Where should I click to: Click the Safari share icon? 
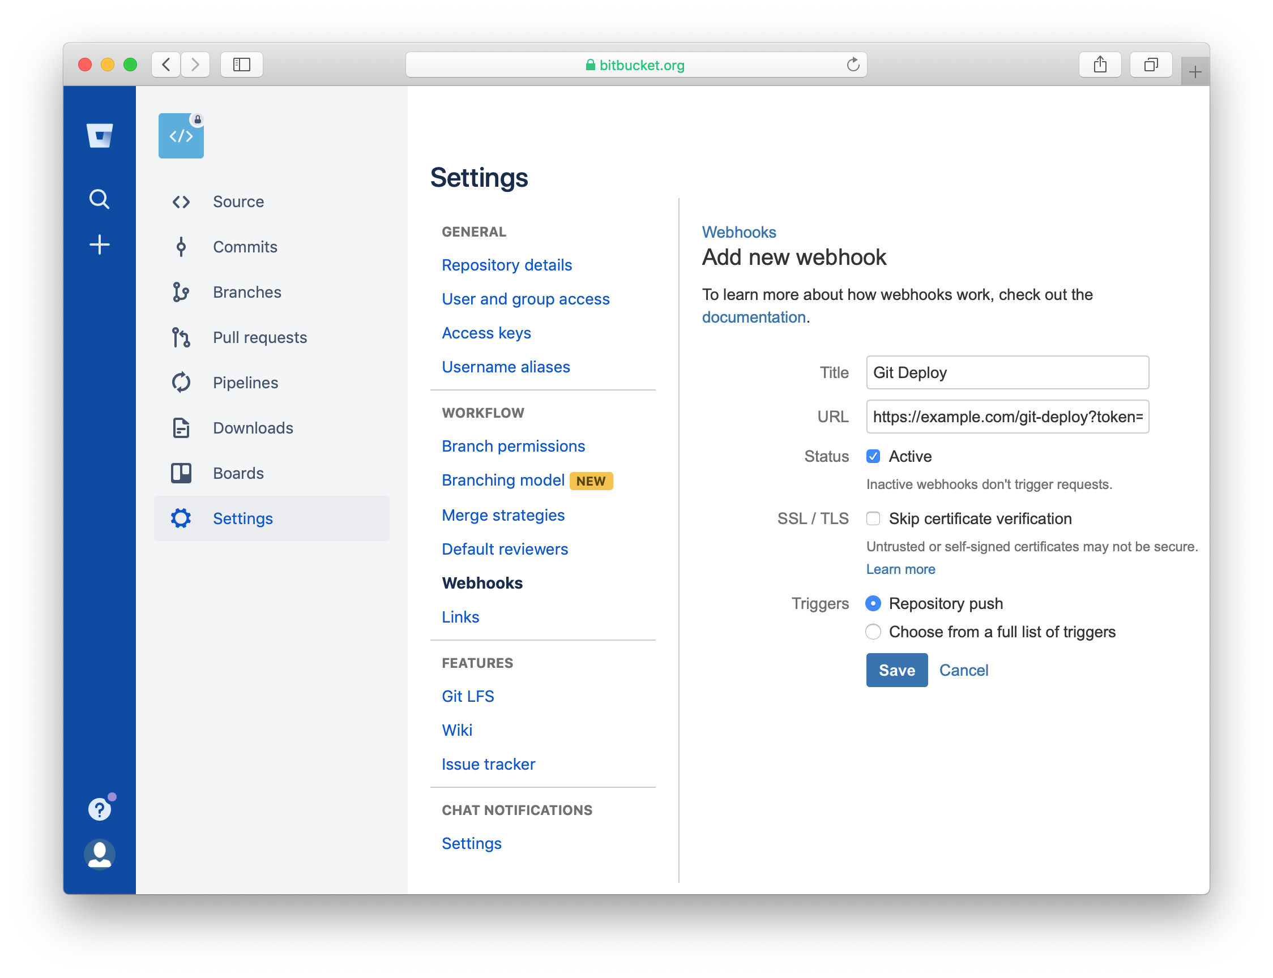pyautogui.click(x=1100, y=65)
